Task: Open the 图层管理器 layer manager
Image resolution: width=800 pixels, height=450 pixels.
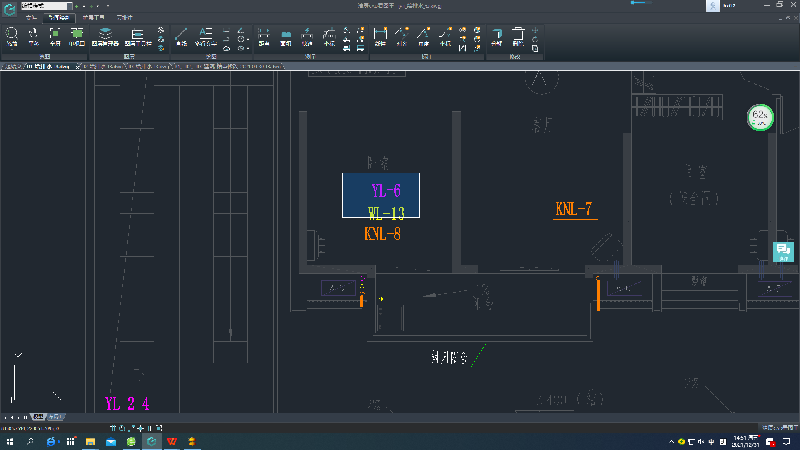Action: click(105, 37)
